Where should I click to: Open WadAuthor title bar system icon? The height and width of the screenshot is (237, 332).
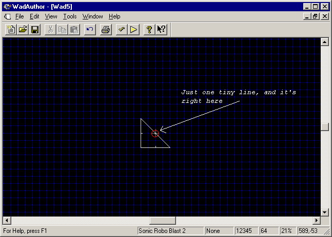[x=7, y=7]
